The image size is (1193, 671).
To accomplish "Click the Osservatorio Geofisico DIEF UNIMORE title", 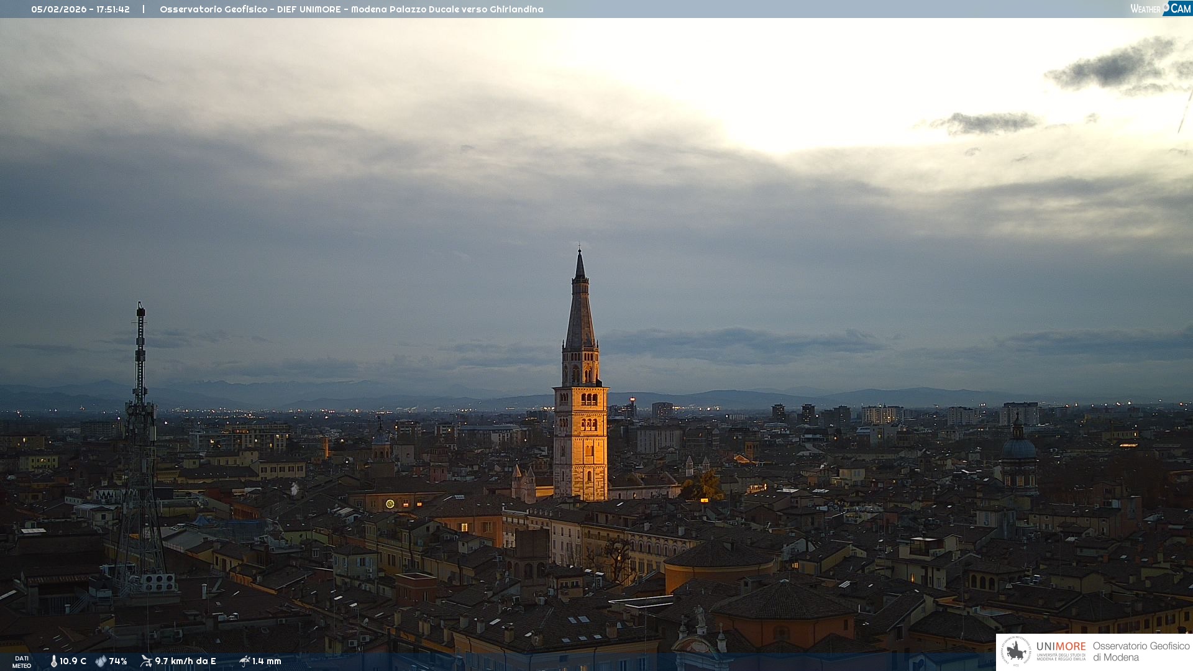I will point(351,9).
